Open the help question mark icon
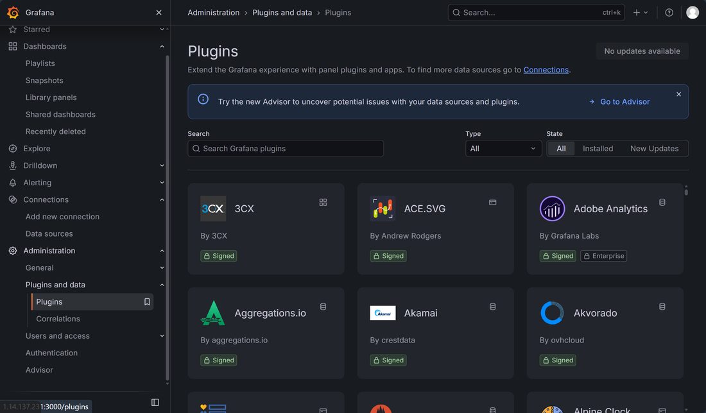 point(669,13)
